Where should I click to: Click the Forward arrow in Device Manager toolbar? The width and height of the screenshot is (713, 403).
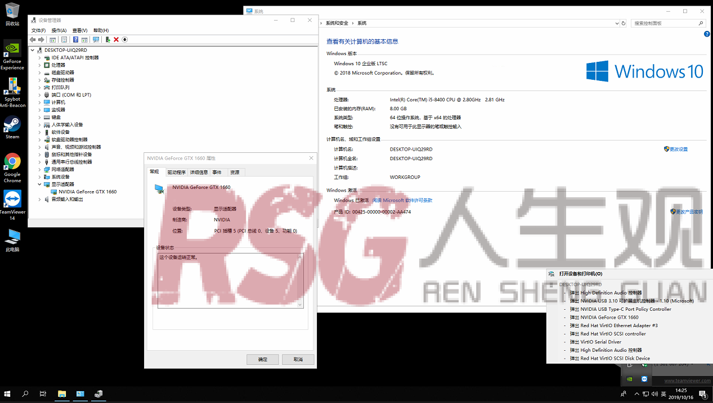[41, 39]
